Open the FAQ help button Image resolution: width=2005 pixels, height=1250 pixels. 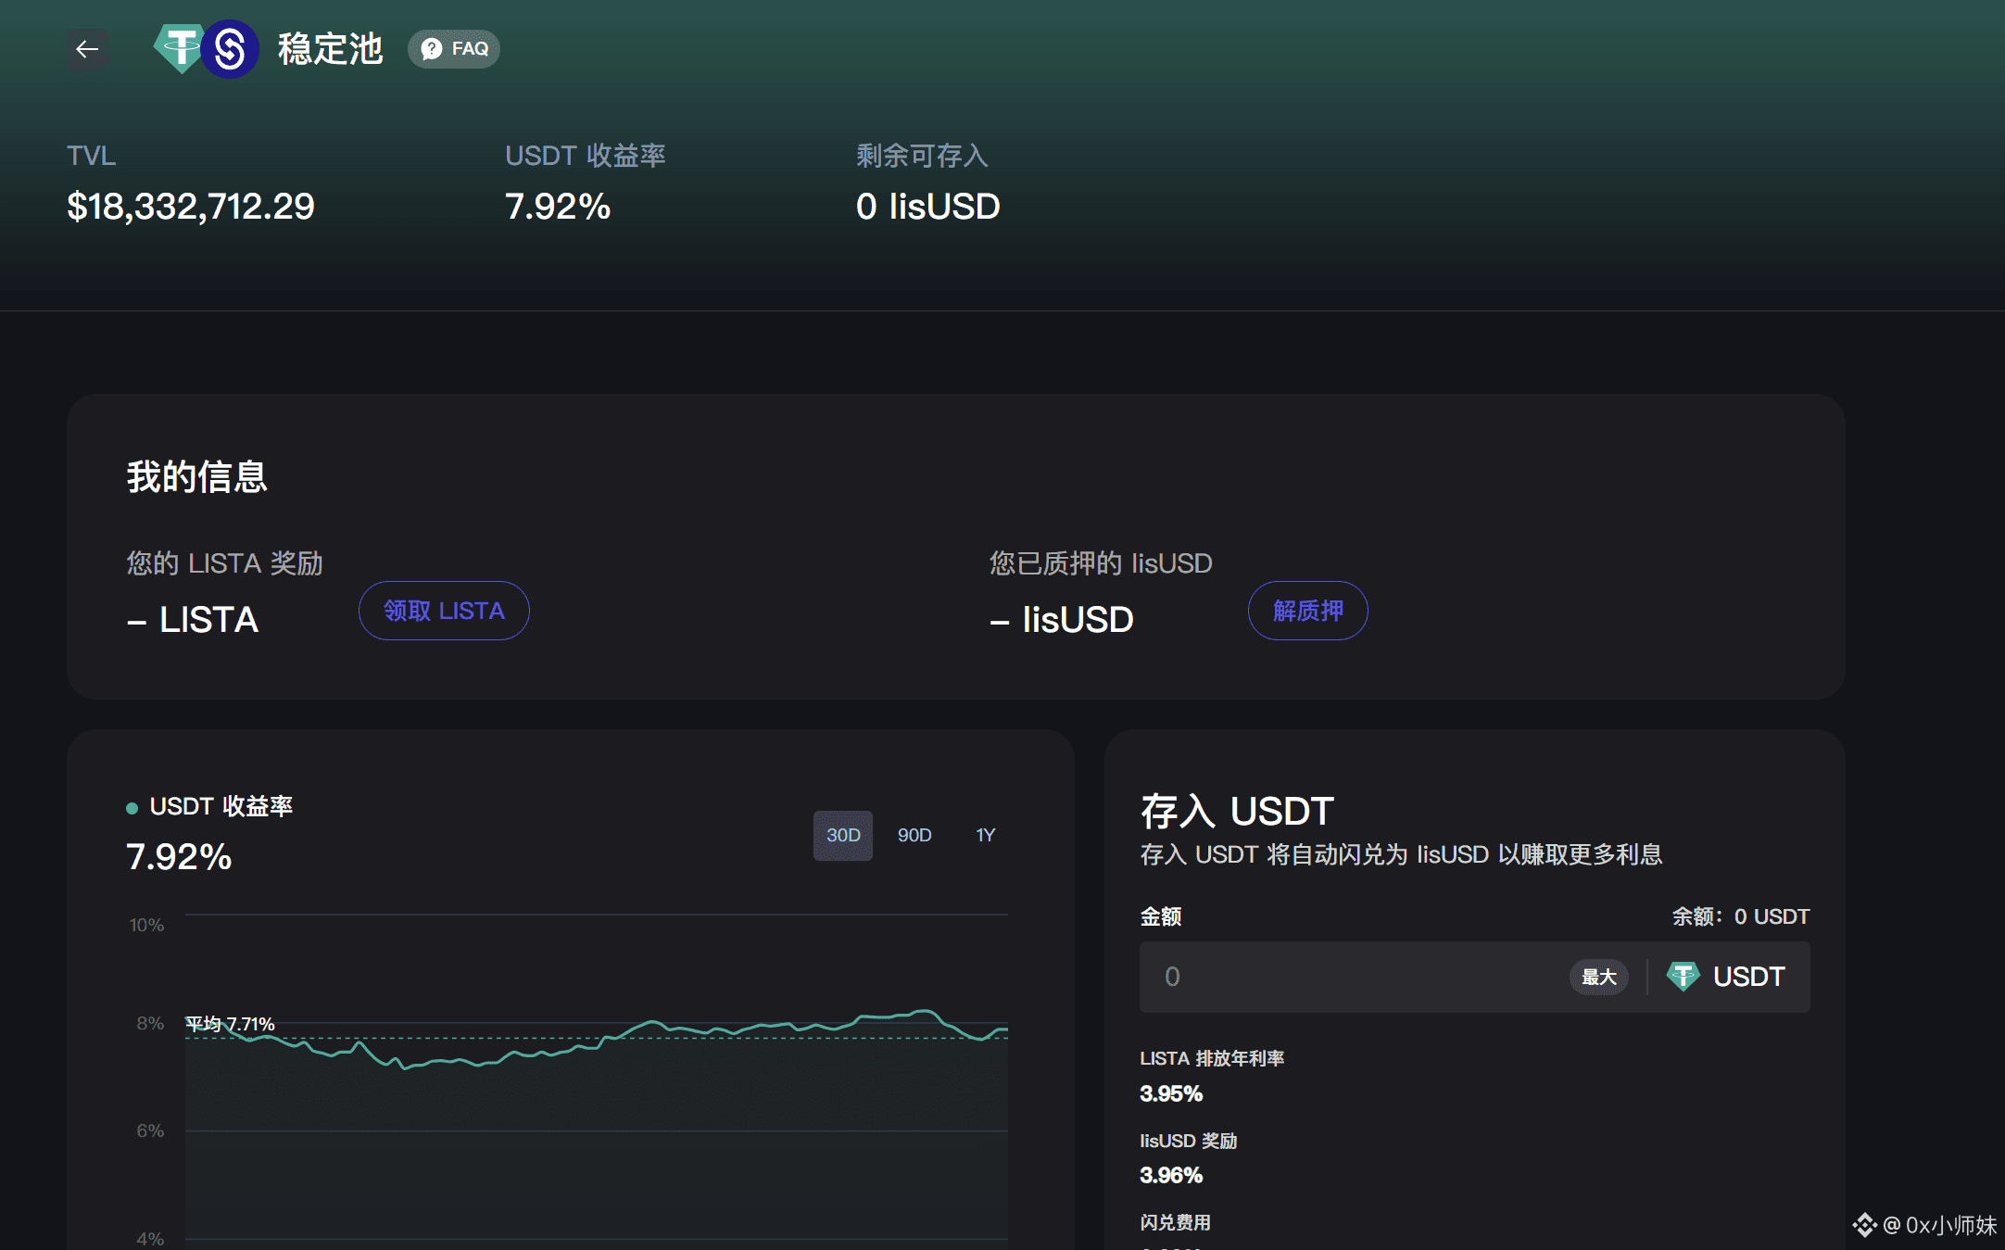[x=454, y=49]
